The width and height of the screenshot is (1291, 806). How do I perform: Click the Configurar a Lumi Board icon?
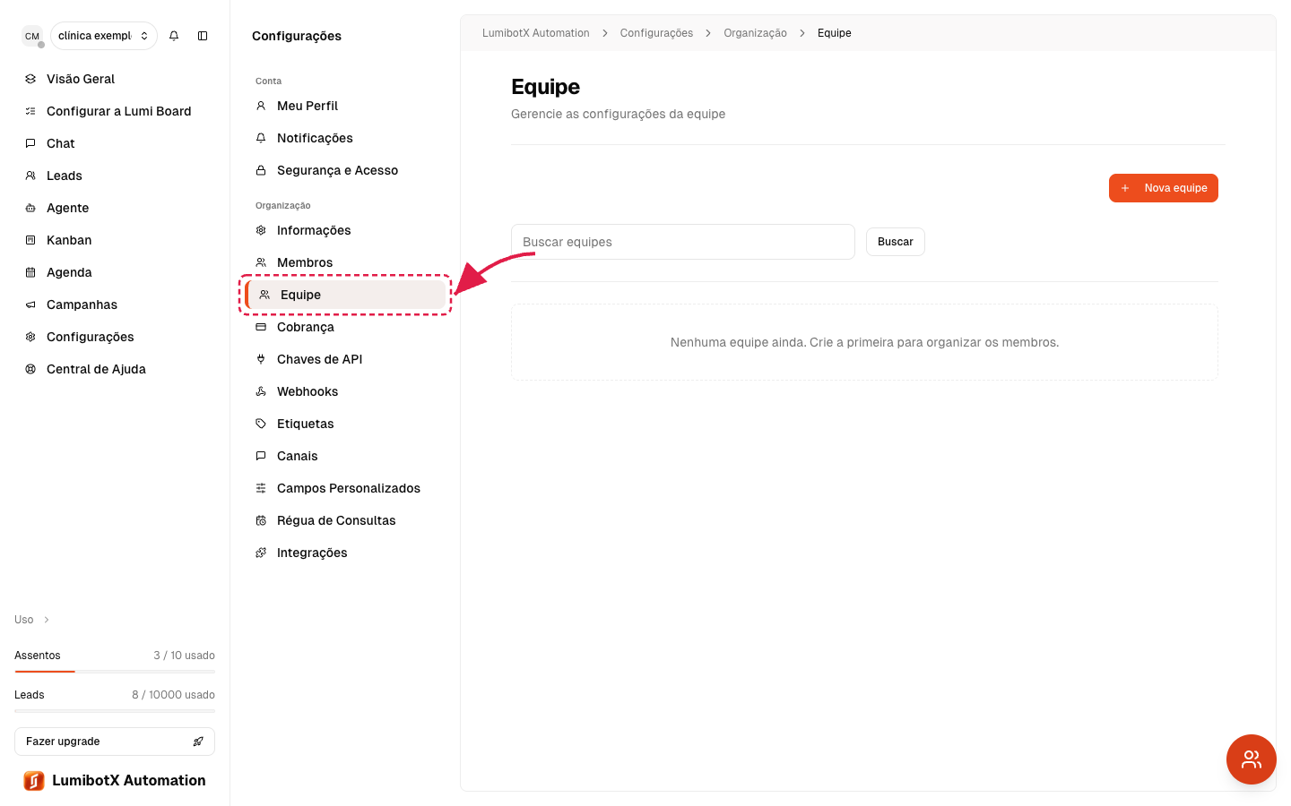(30, 111)
